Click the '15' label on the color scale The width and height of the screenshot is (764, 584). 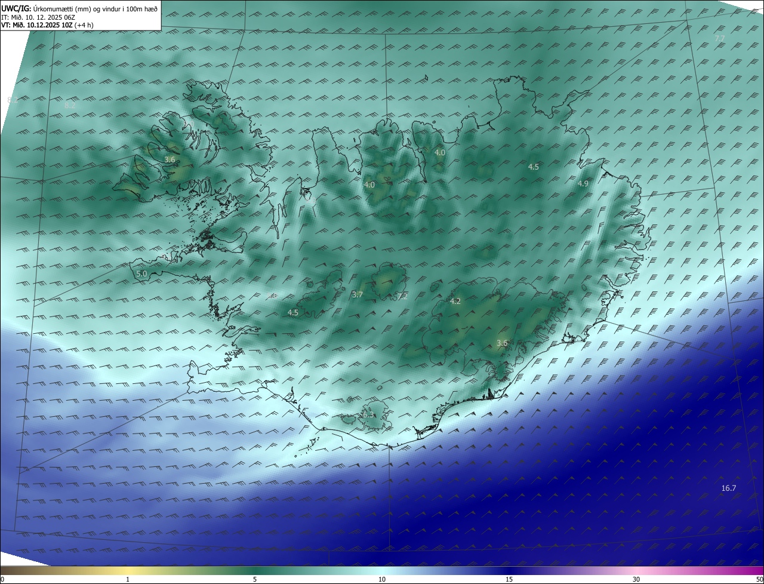(x=509, y=579)
